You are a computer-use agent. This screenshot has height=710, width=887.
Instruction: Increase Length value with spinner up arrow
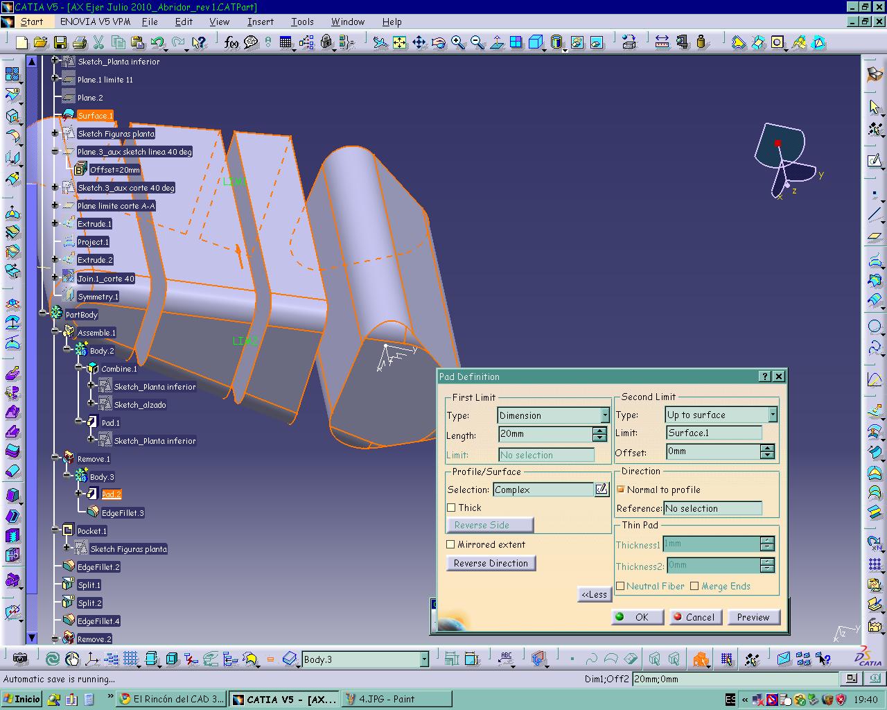[x=599, y=431]
